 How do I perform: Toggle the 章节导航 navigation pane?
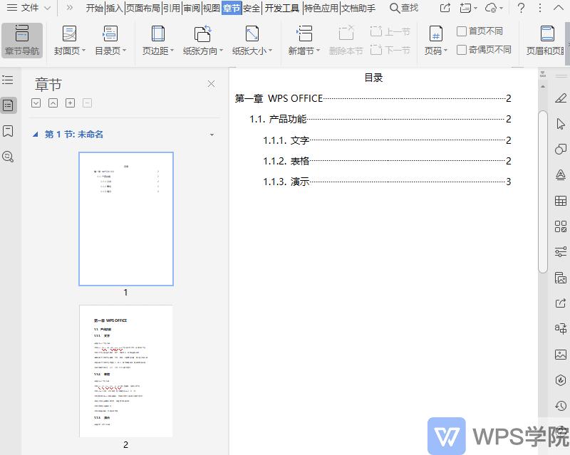(21, 39)
